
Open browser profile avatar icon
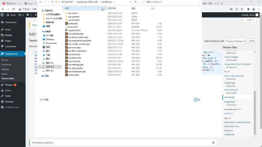click(x=254, y=9)
